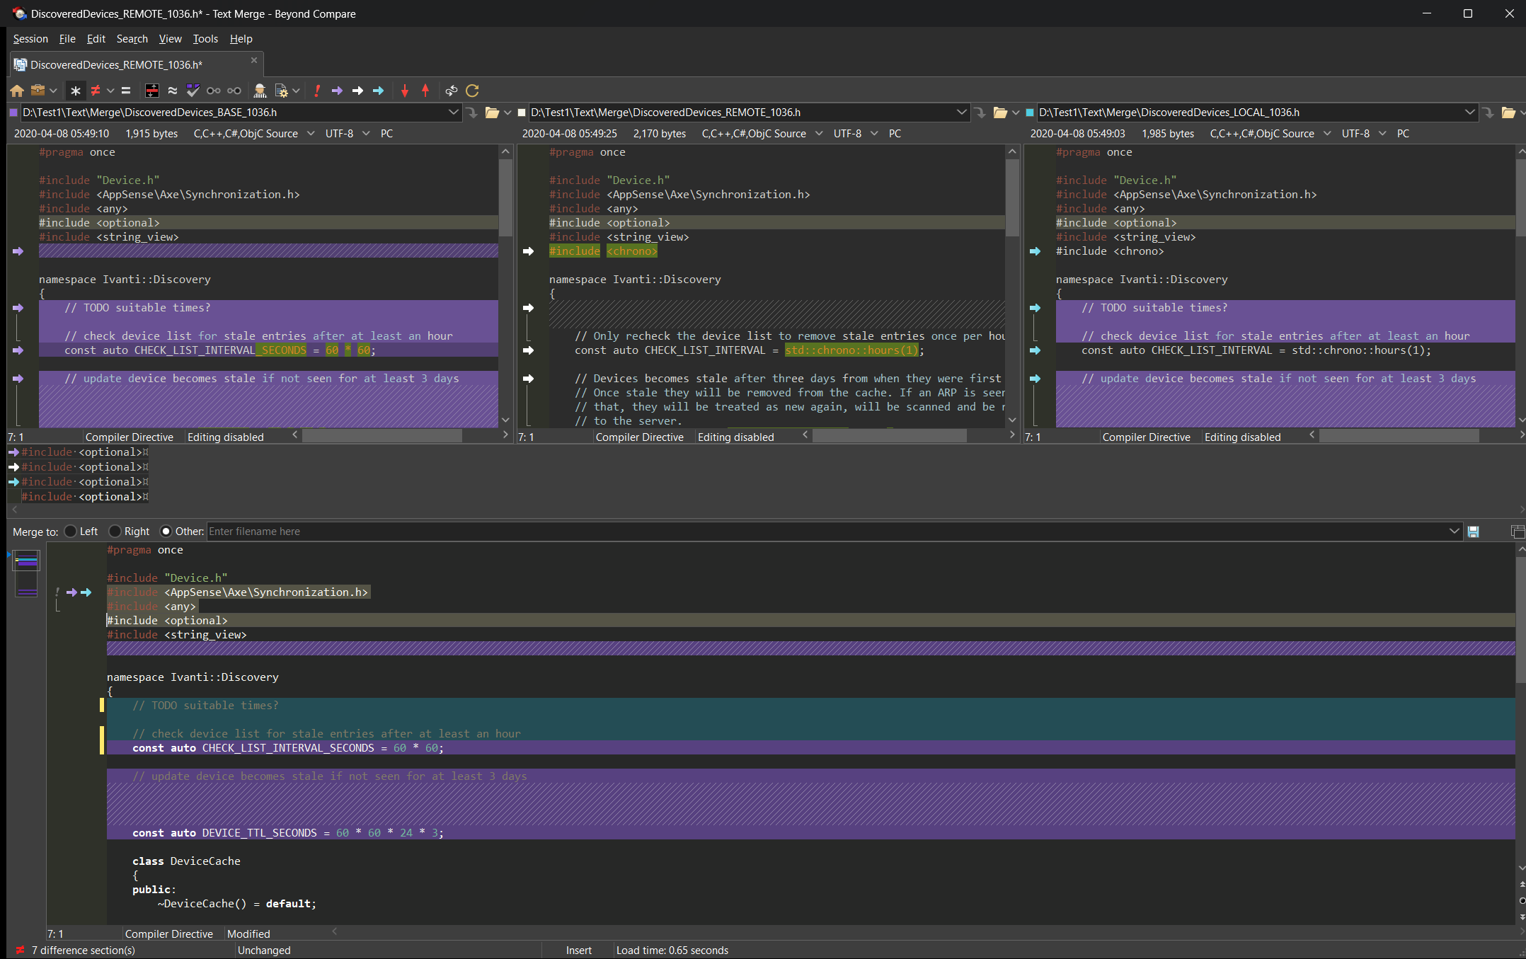This screenshot has width=1526, height=959.
Task: Save merge output with floppy disk icon
Action: point(1474,532)
